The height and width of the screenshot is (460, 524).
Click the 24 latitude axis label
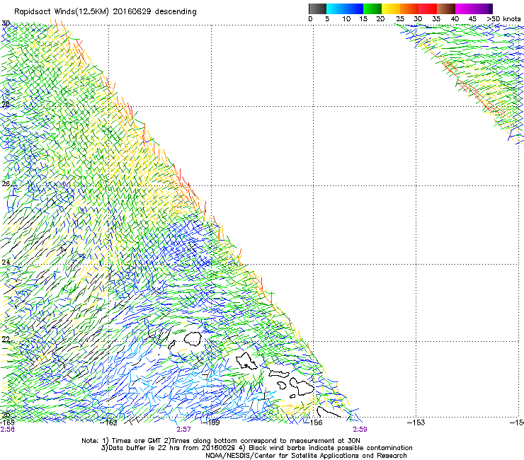tap(6, 263)
